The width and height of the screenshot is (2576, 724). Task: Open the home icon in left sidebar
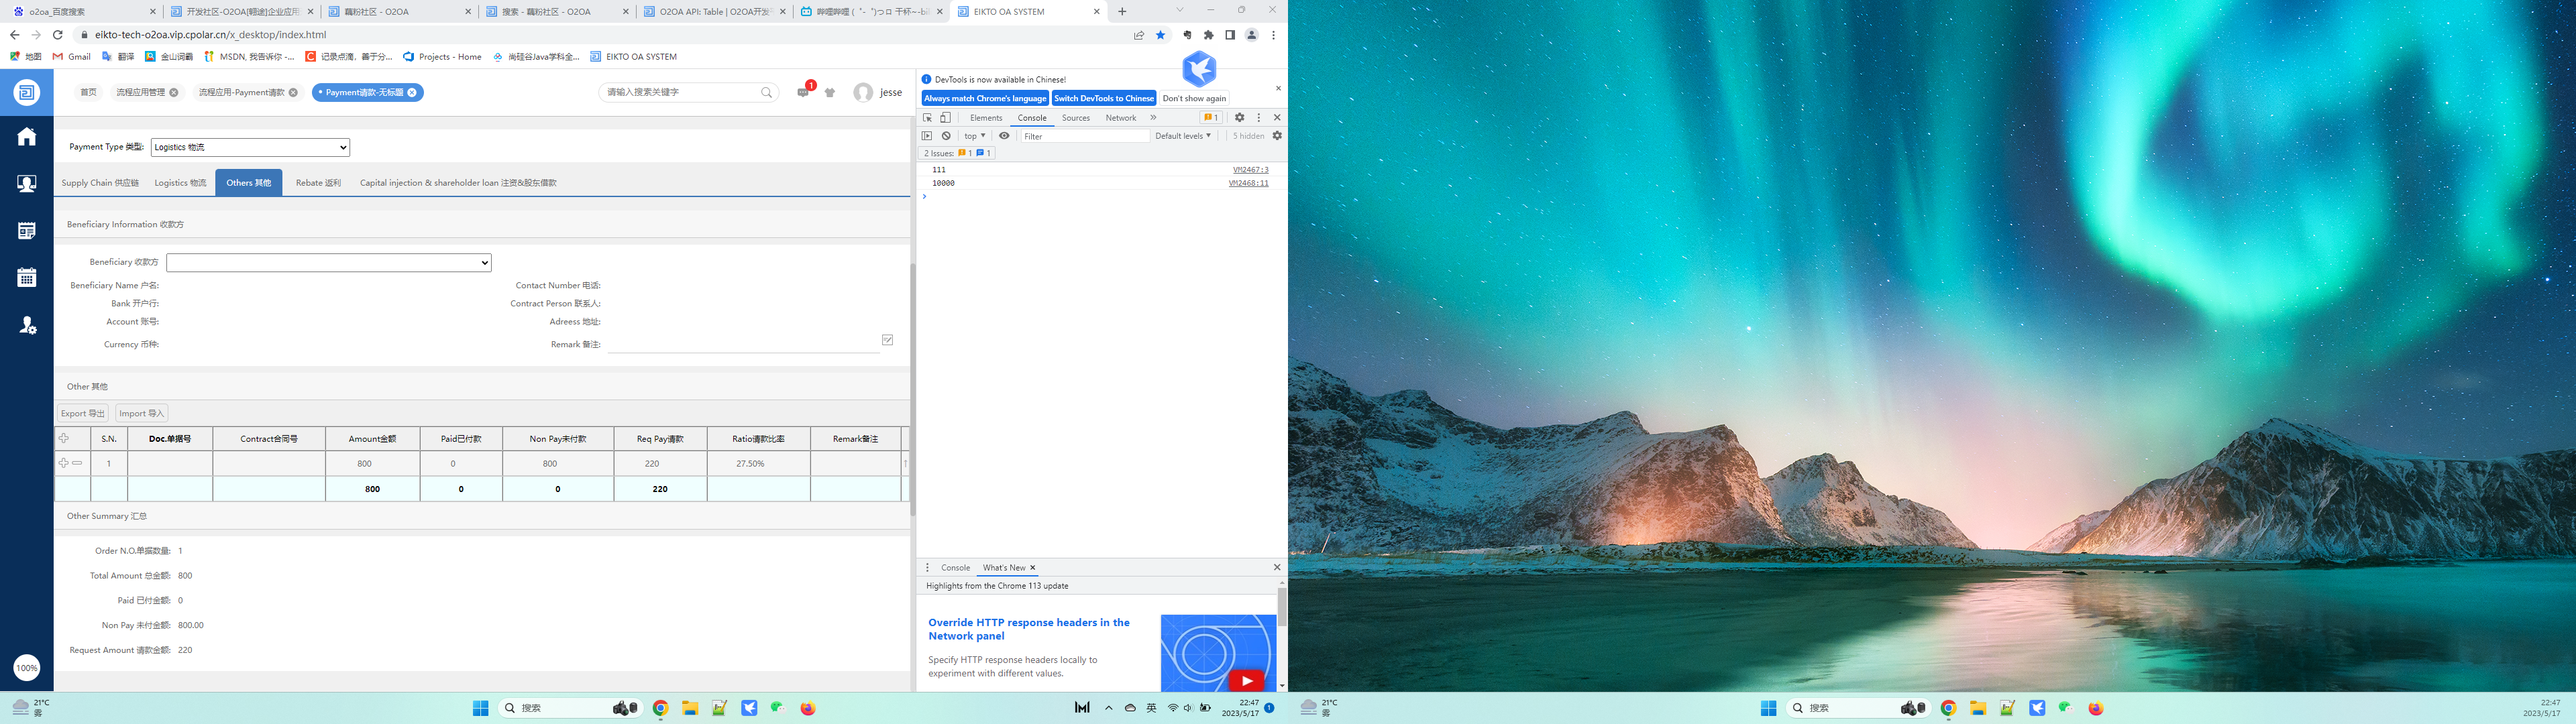click(x=27, y=137)
